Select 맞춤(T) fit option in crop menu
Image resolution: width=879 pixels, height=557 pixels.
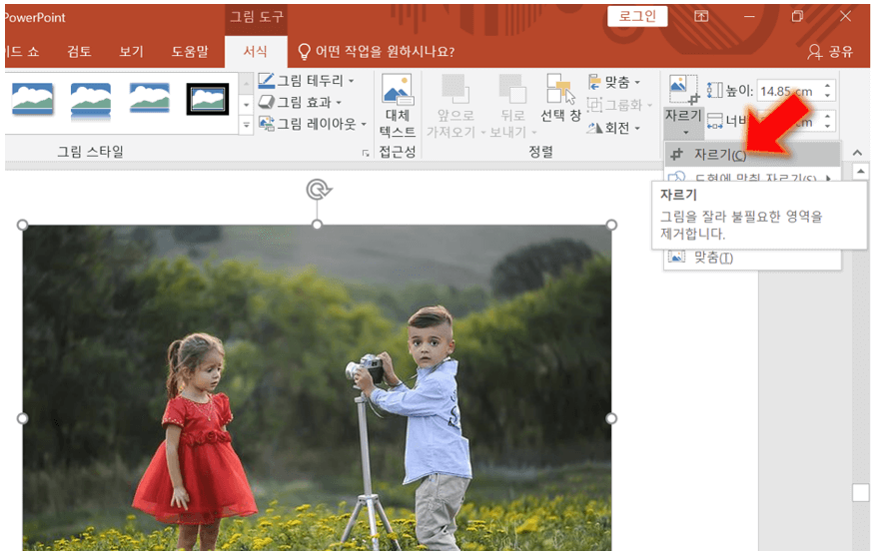click(752, 258)
